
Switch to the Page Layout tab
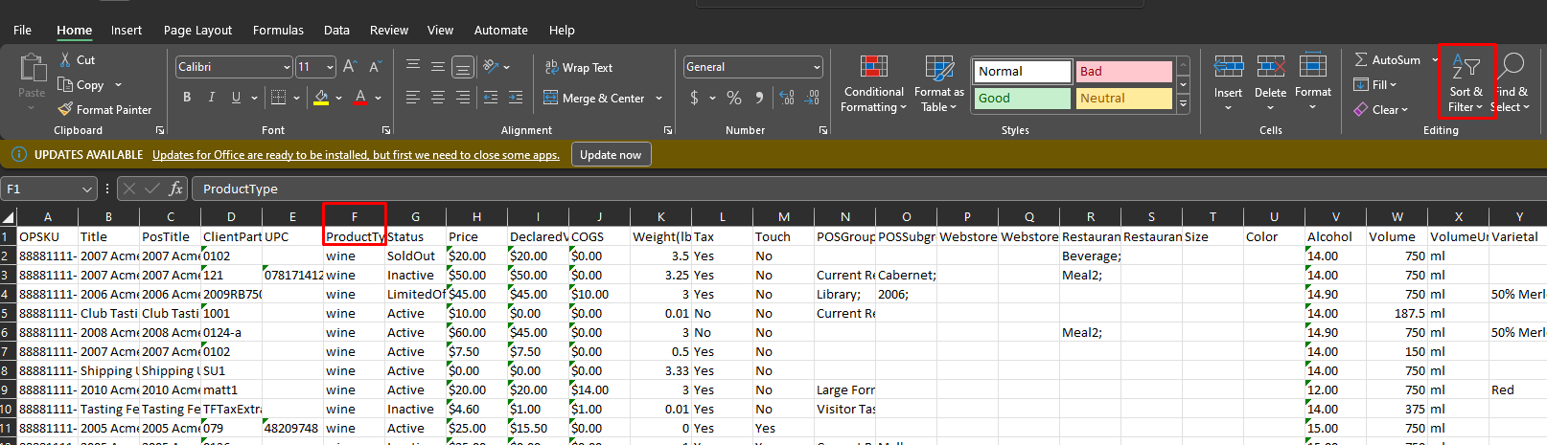tap(197, 30)
